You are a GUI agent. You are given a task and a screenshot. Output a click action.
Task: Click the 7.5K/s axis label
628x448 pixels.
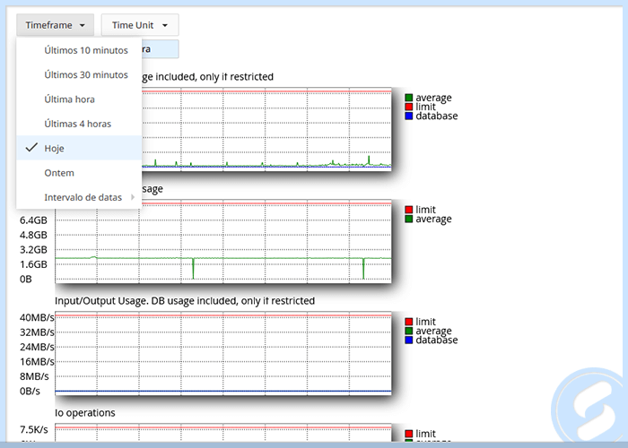(34, 429)
